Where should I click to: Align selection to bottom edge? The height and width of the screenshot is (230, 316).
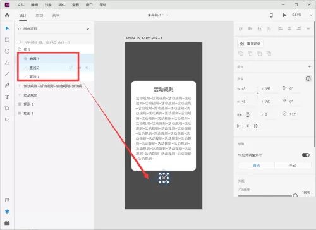pos(259,28)
